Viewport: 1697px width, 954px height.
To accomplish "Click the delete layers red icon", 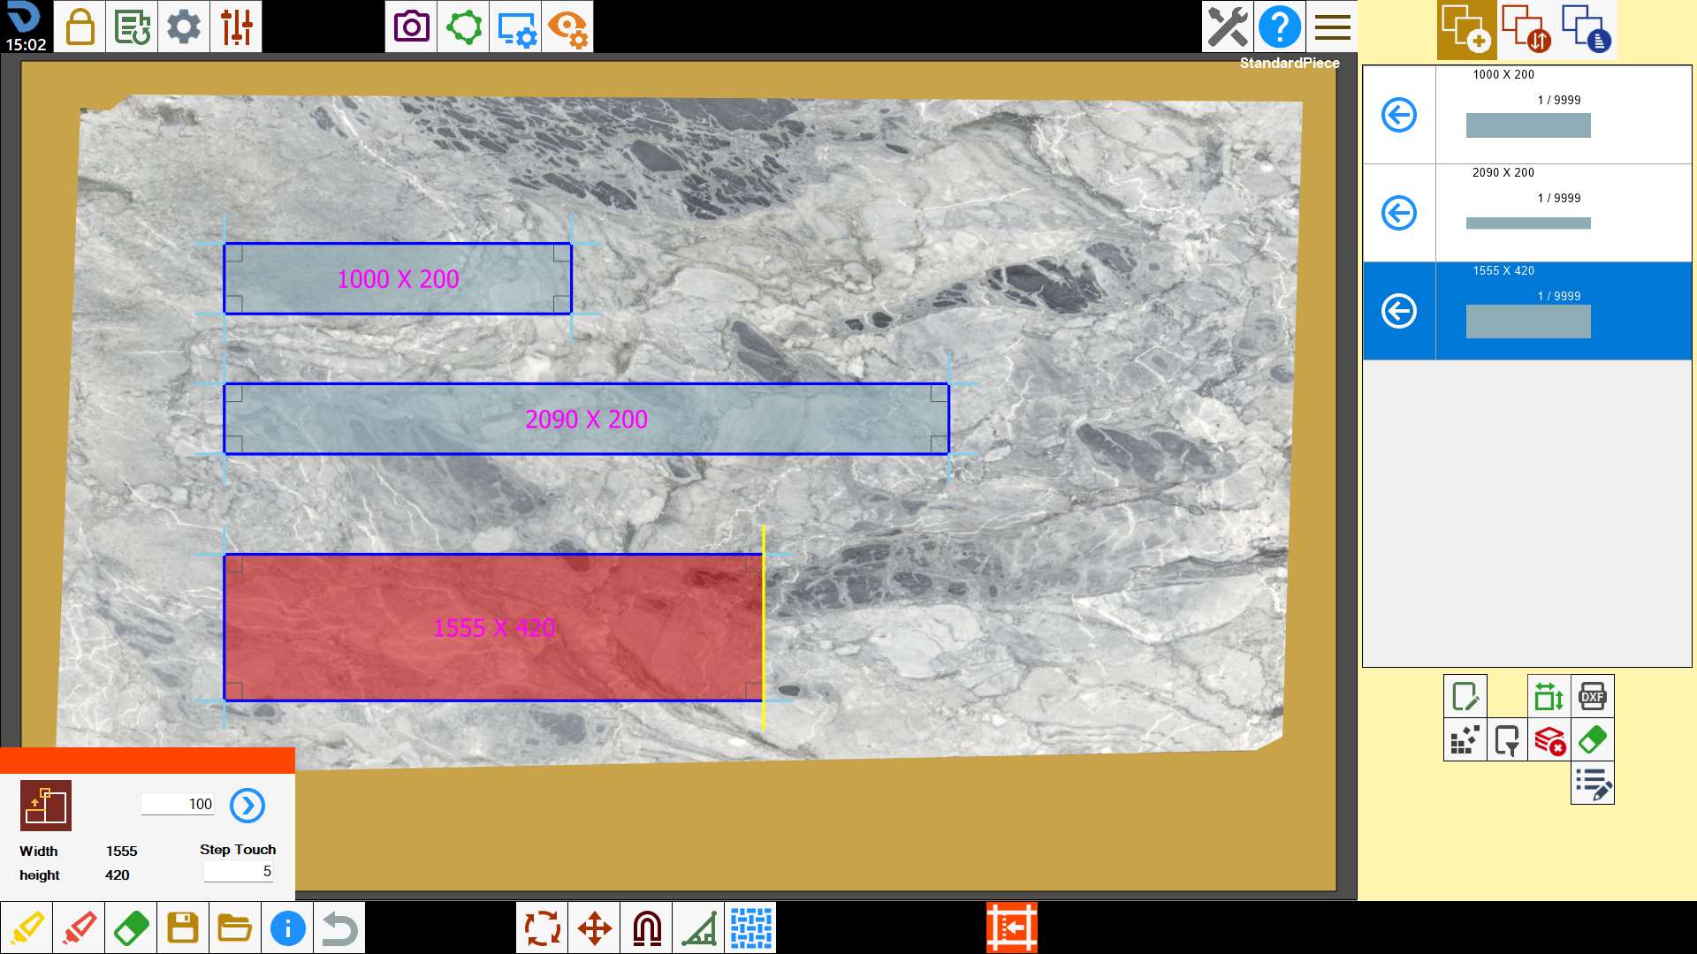I will pos(1549,739).
